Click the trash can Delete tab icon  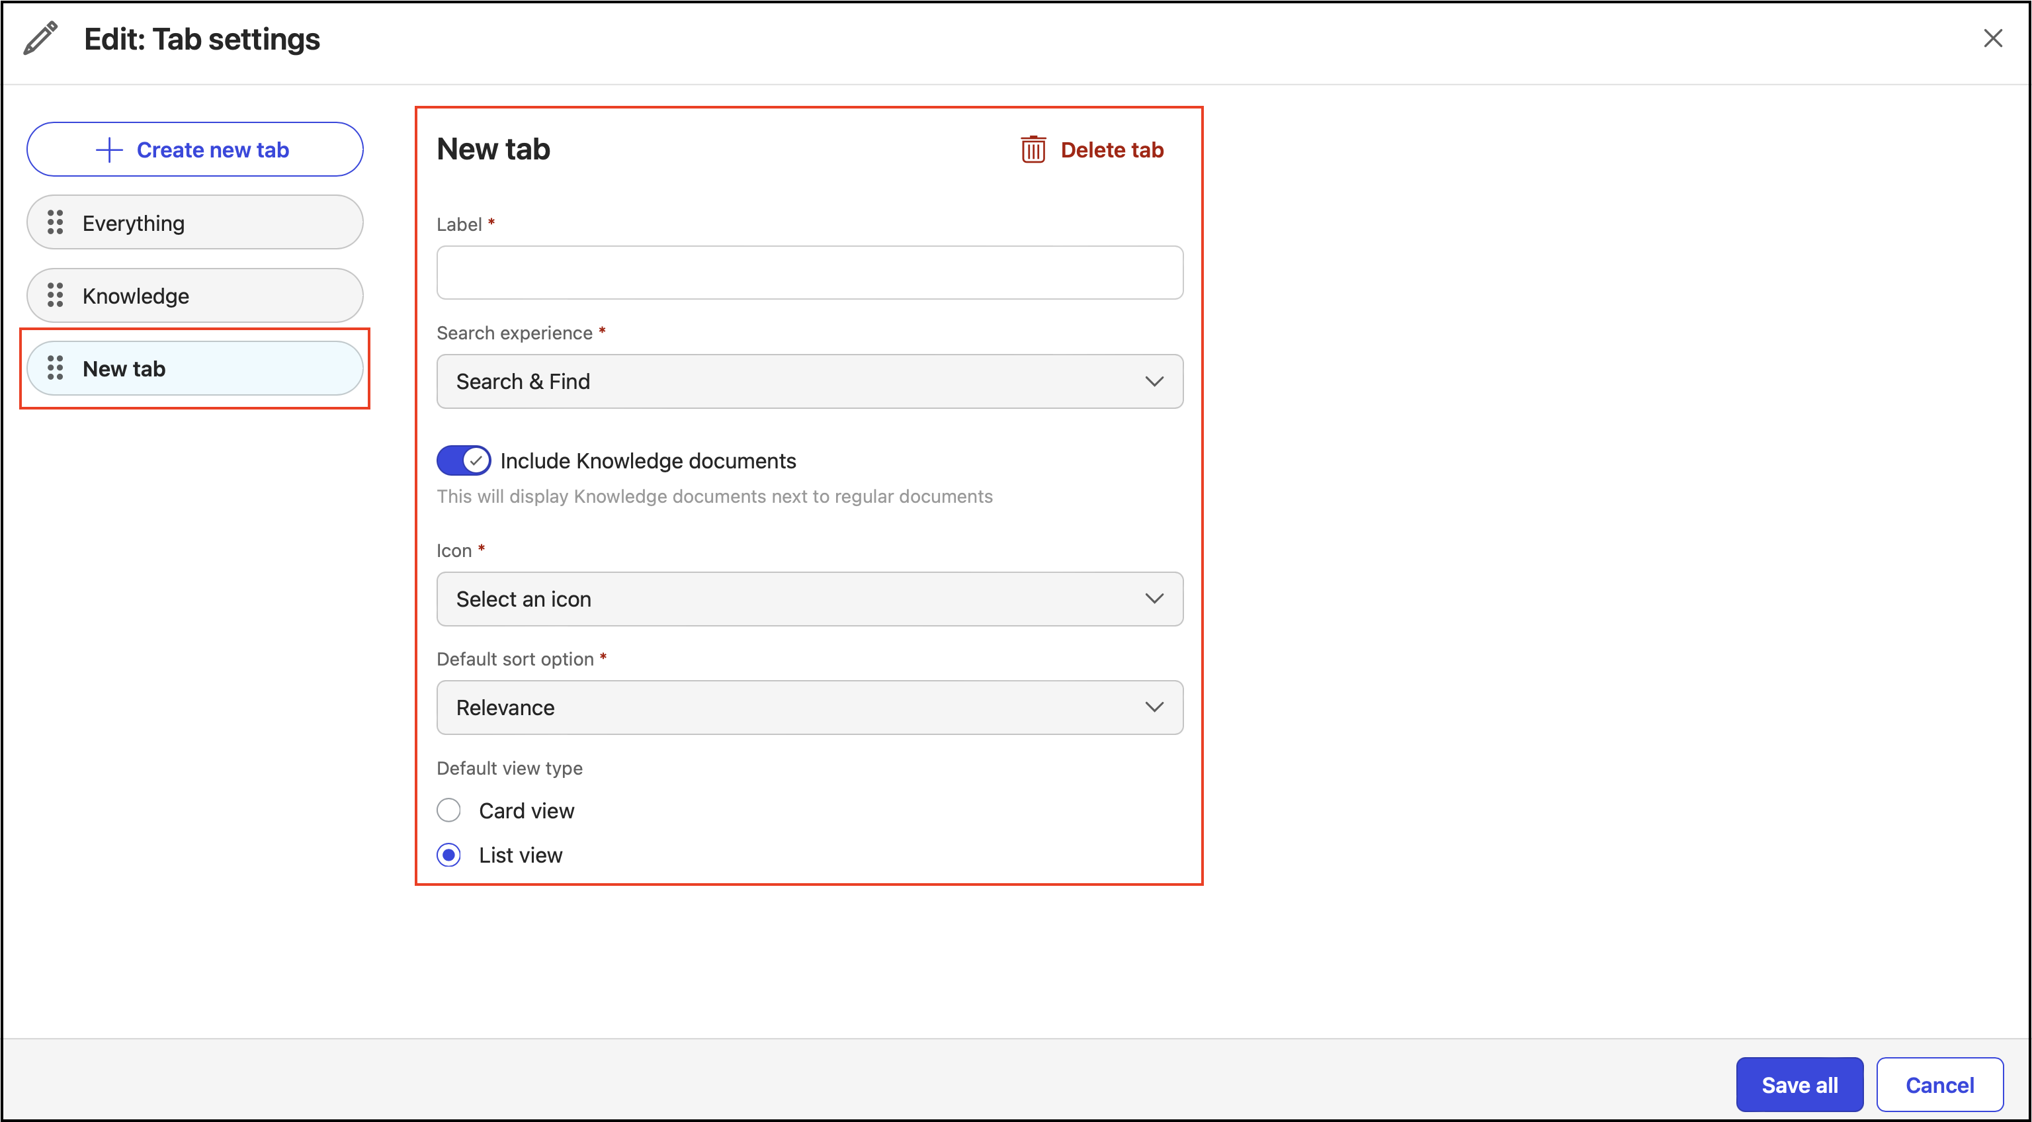(1033, 149)
